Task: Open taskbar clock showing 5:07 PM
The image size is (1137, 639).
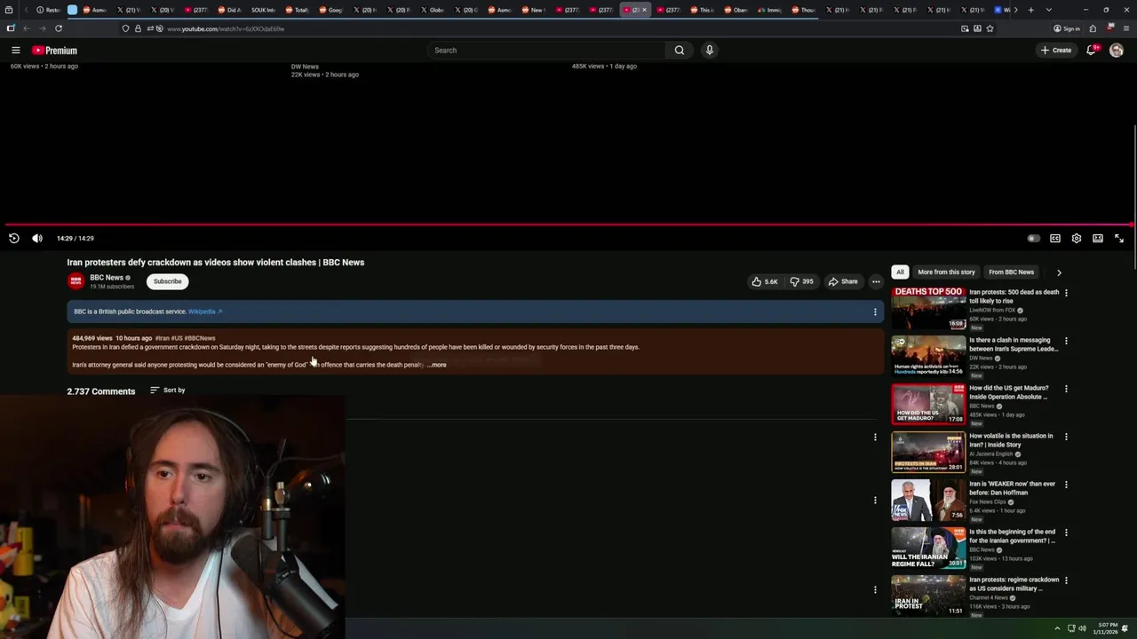Action: (1108, 628)
